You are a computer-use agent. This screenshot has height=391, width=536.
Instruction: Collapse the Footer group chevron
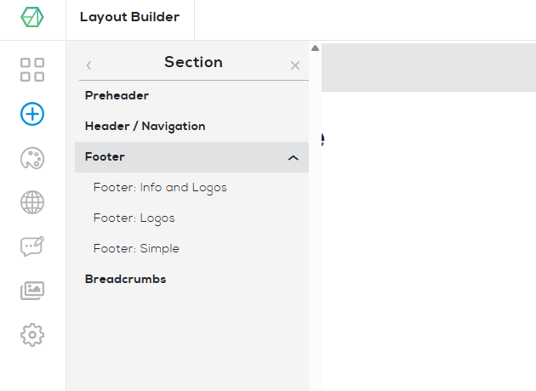(x=294, y=158)
